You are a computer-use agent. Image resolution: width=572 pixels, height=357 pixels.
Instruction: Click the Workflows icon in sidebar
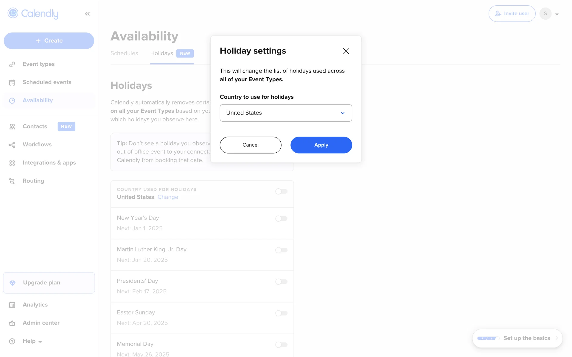pyautogui.click(x=12, y=145)
